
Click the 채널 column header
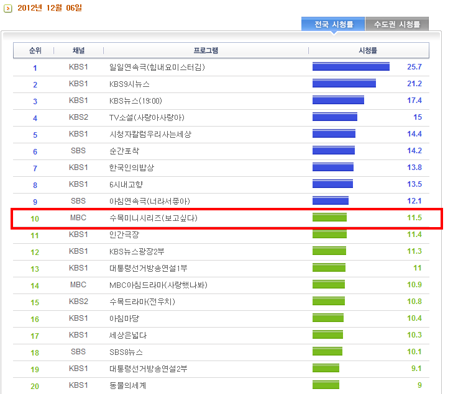point(78,50)
